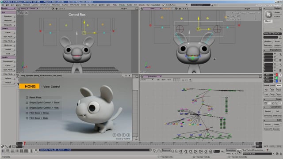Screen dimensions: 283x159
Task: Click the camera icon in Control Box viewport
Action: (x=53, y=8)
